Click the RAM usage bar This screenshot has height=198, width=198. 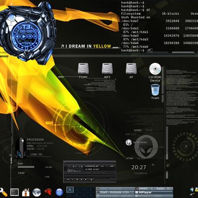coord(26,167)
